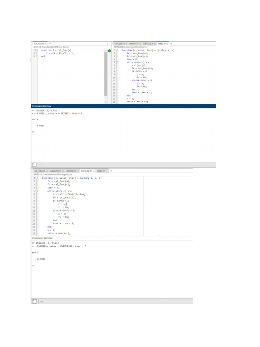
Task: Click the upper Command Window title bar
Action: (123, 106)
